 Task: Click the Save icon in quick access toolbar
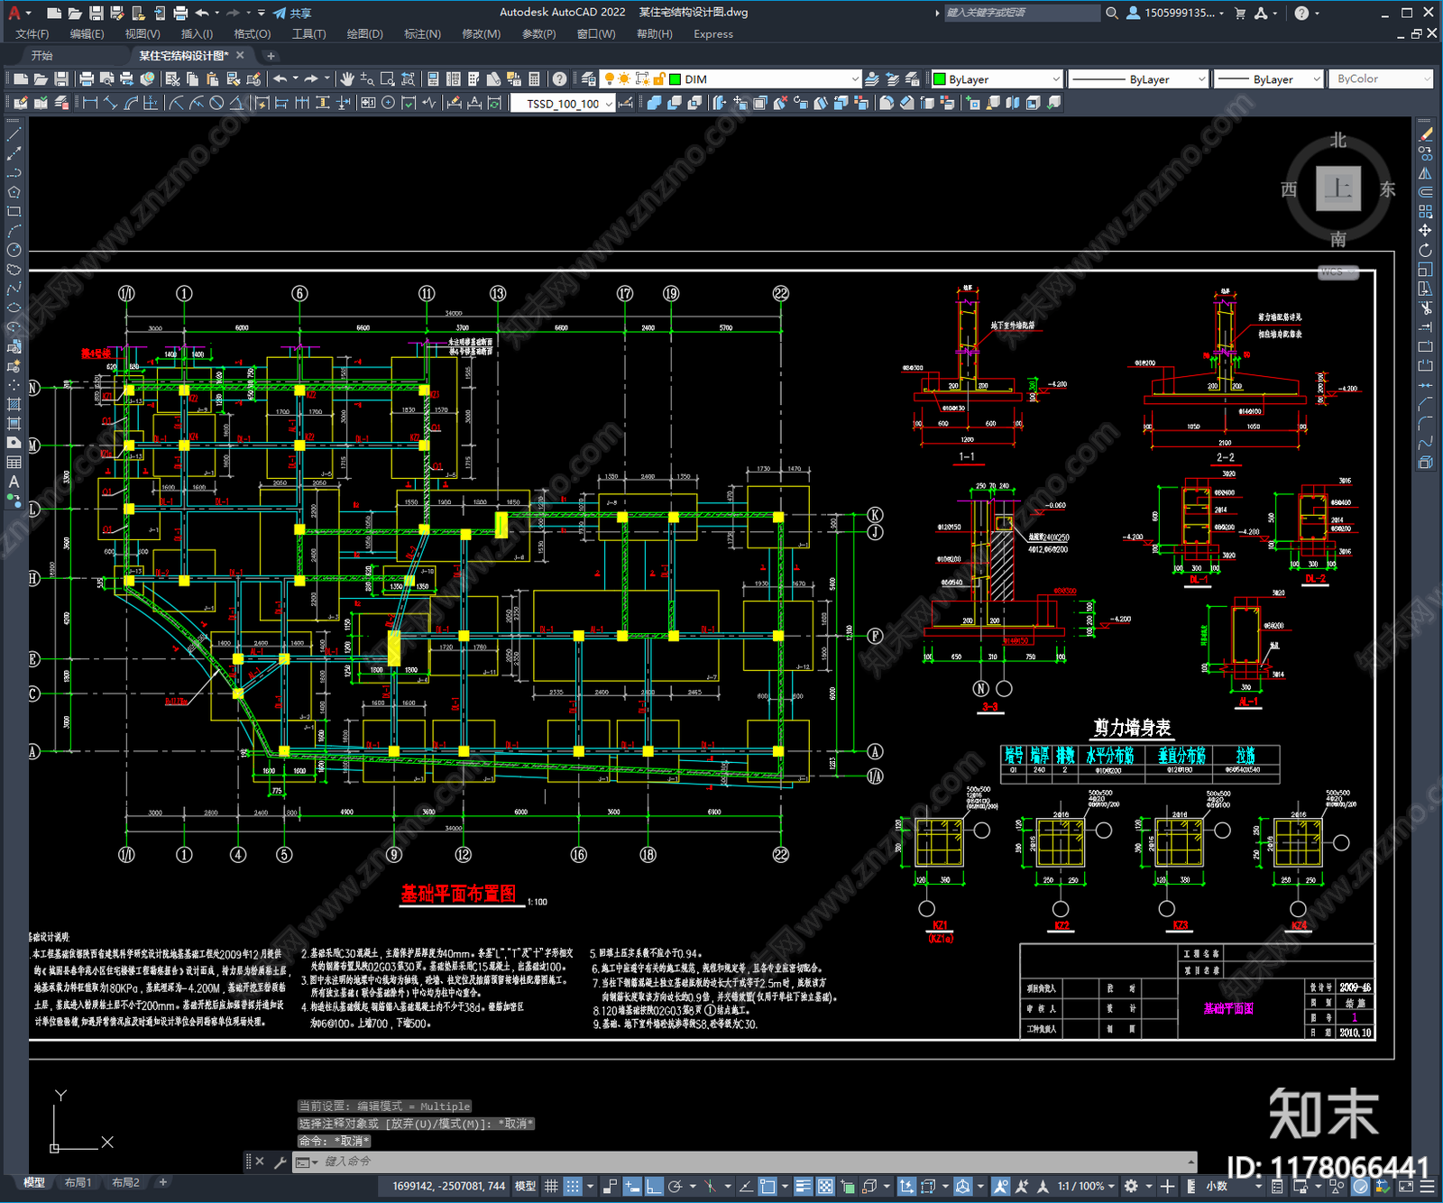pos(97,13)
